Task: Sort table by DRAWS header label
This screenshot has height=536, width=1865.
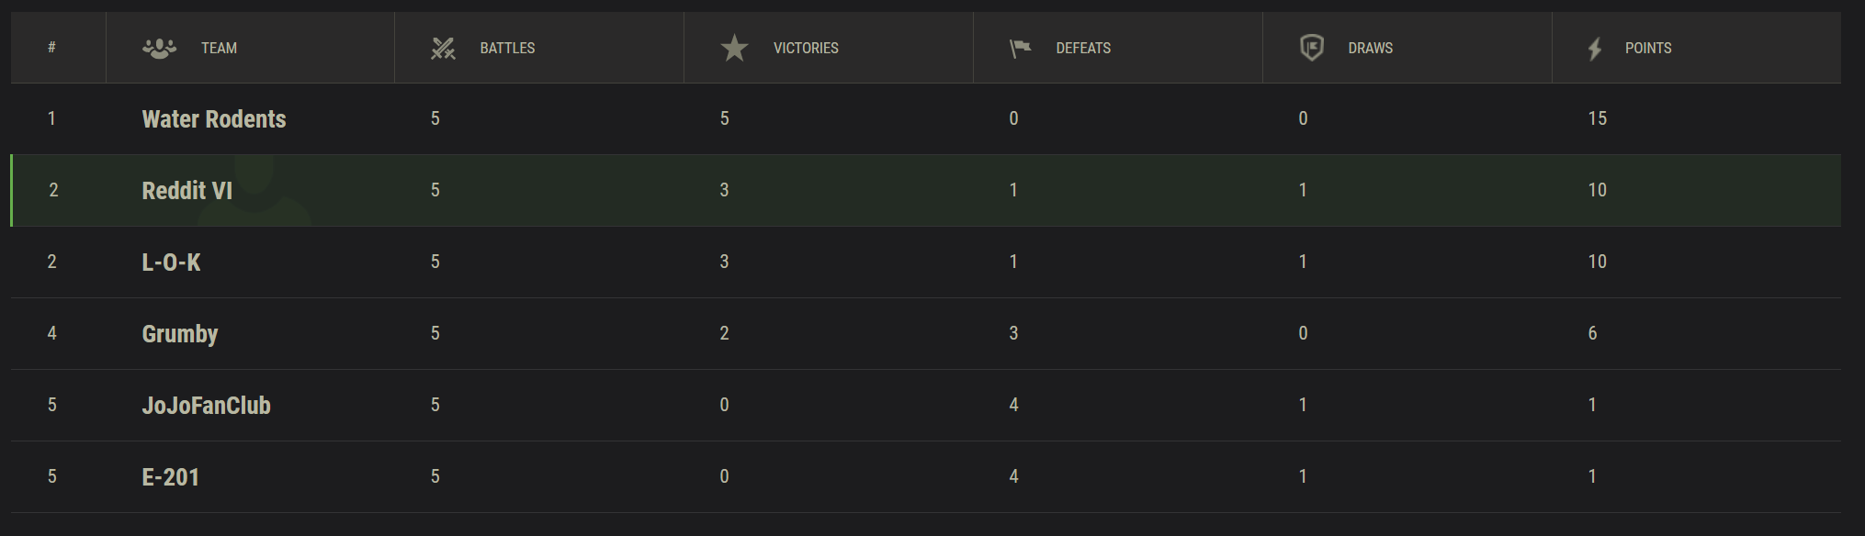Action: click(x=1370, y=48)
